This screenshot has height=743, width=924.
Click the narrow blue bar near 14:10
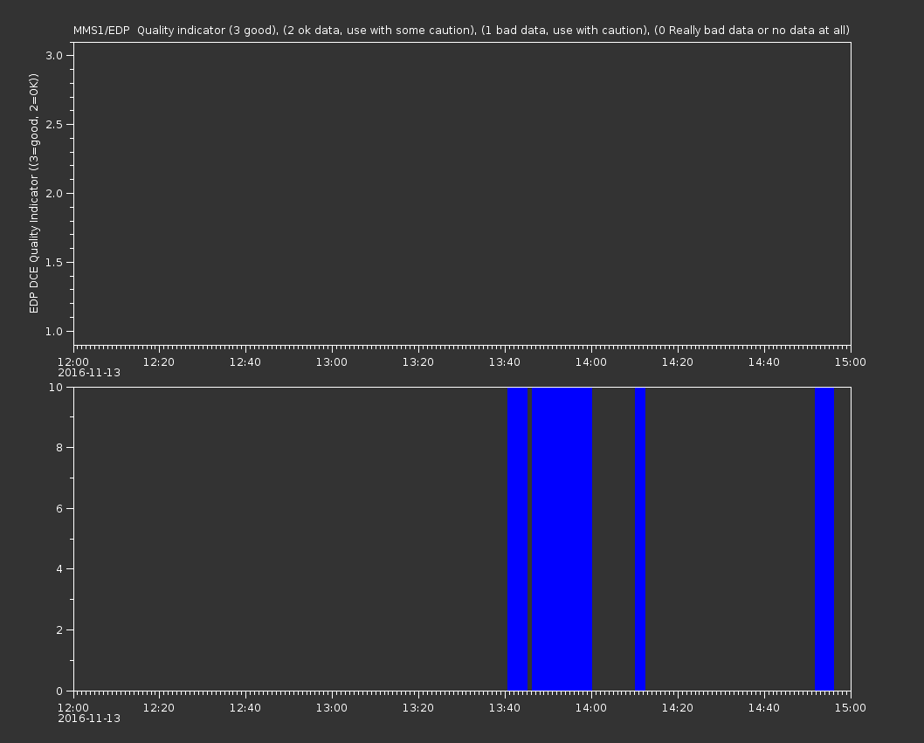coord(640,539)
